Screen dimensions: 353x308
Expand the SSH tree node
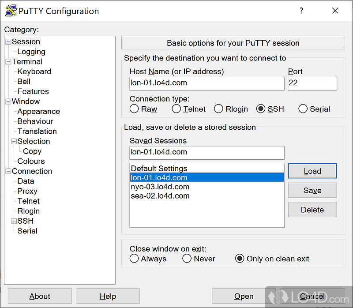coord(14,221)
